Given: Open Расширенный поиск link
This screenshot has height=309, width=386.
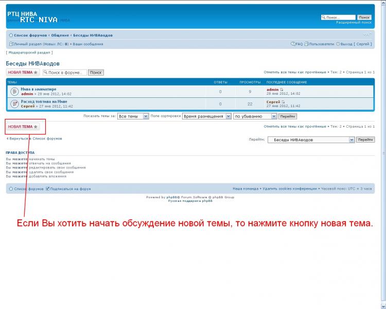Looking at the screenshot, I should pos(354,23).
